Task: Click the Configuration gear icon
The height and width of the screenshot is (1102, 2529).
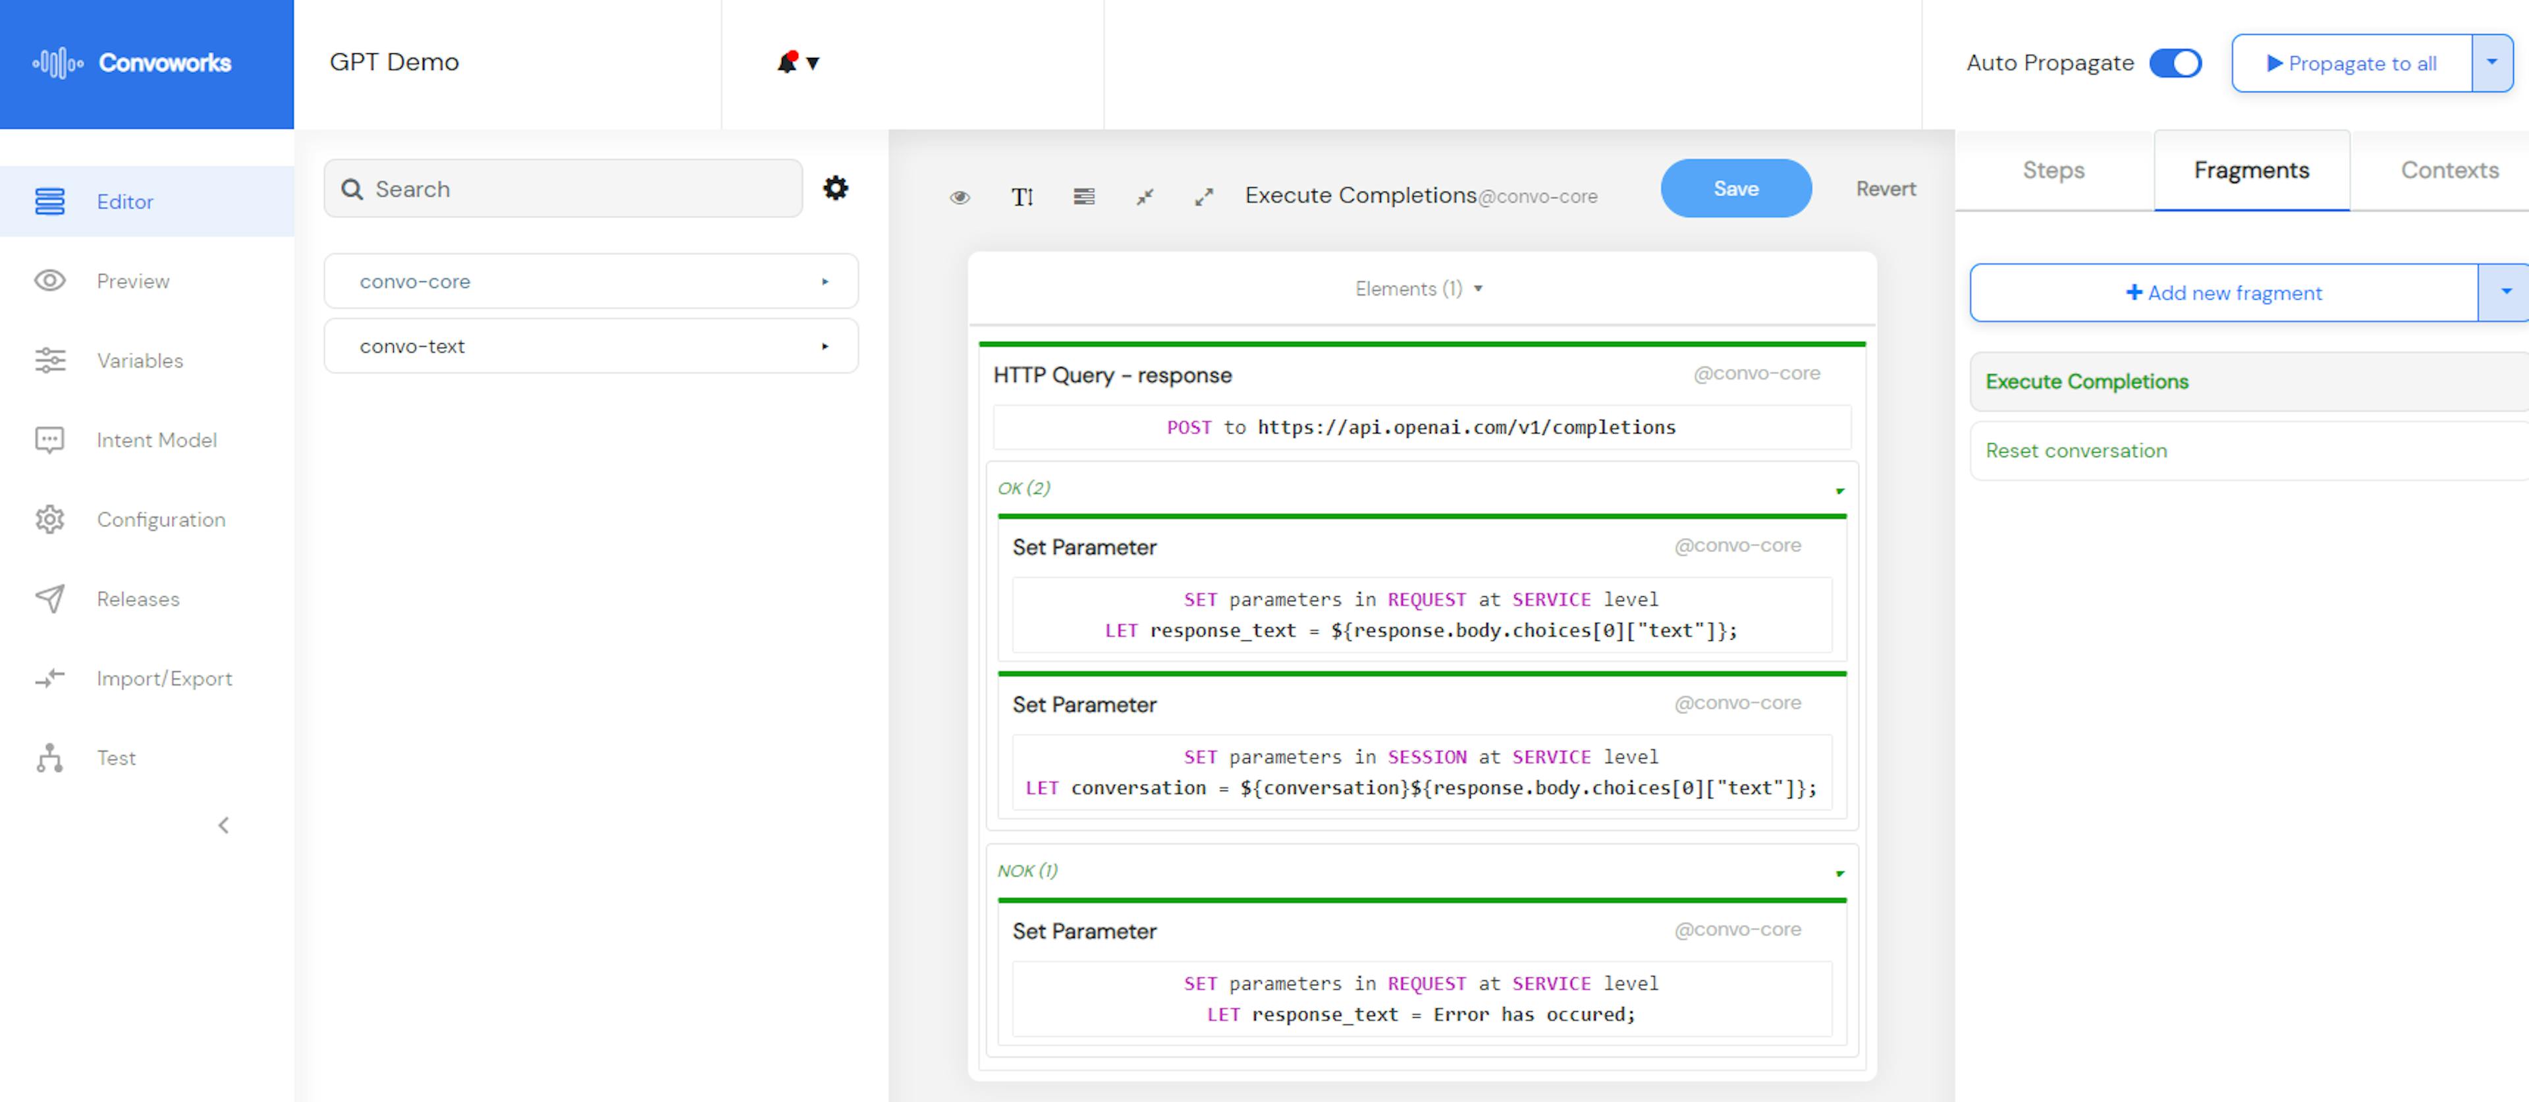Action: point(50,520)
